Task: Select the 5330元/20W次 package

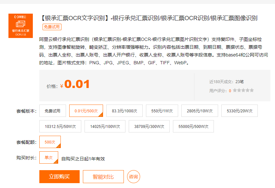Action: (239, 111)
